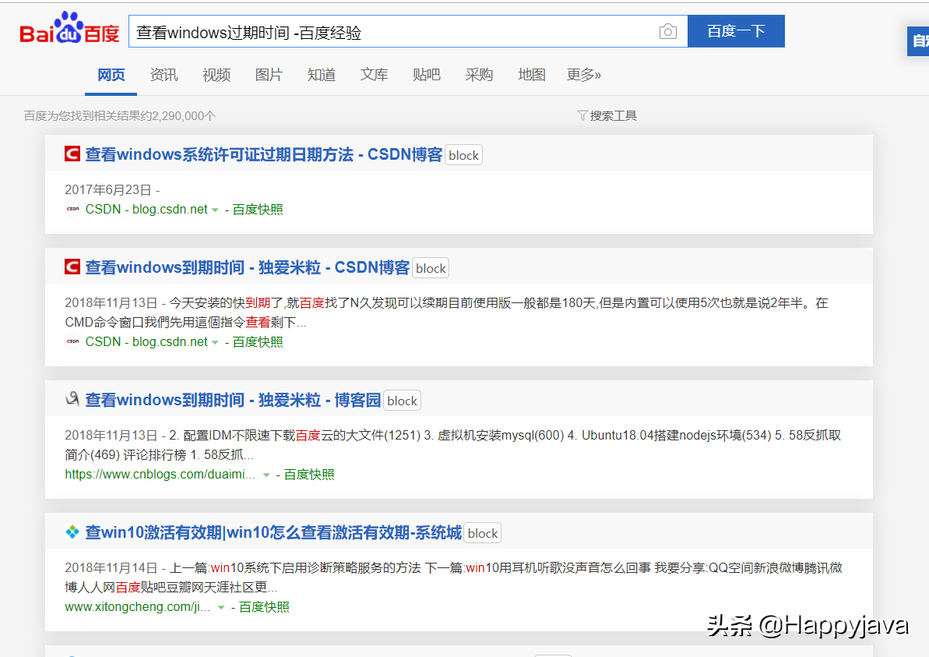Click CSDN favicon beside 独爱米粒 CSDN博客 title
The image size is (929, 657).
[72, 267]
